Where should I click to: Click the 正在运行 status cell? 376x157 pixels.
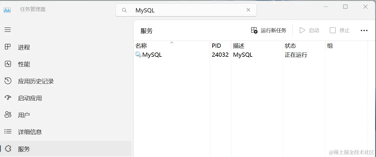(x=296, y=55)
